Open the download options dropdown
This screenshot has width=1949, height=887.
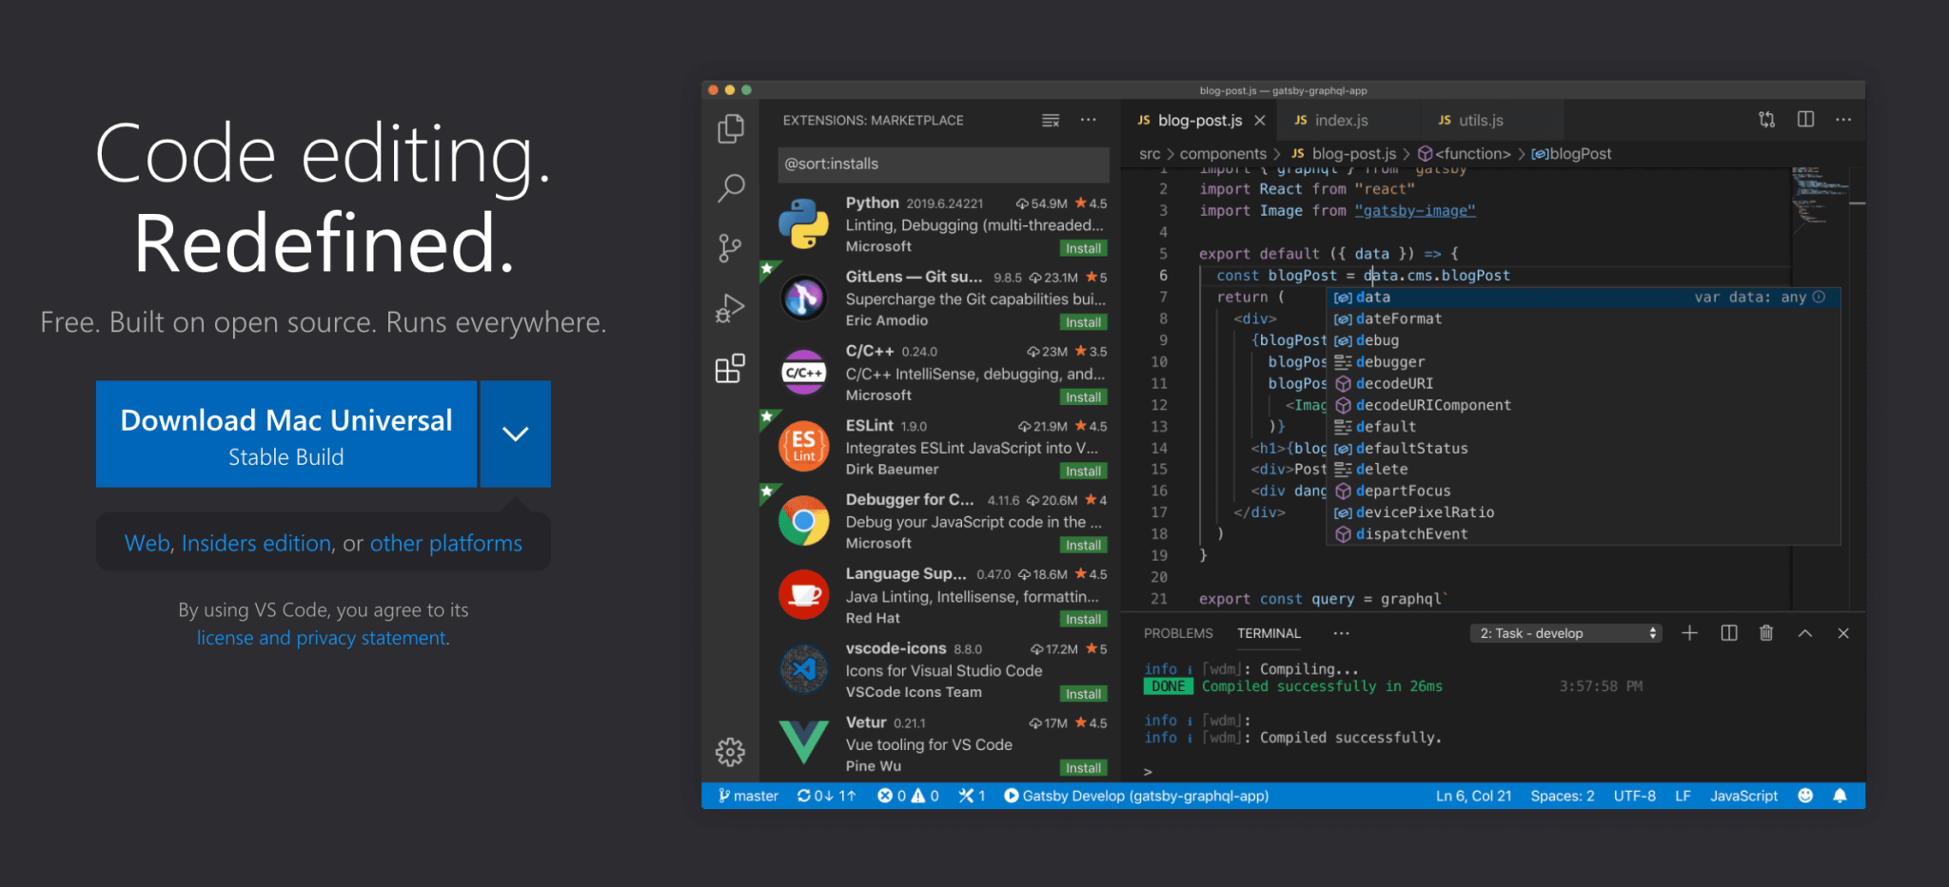515,434
